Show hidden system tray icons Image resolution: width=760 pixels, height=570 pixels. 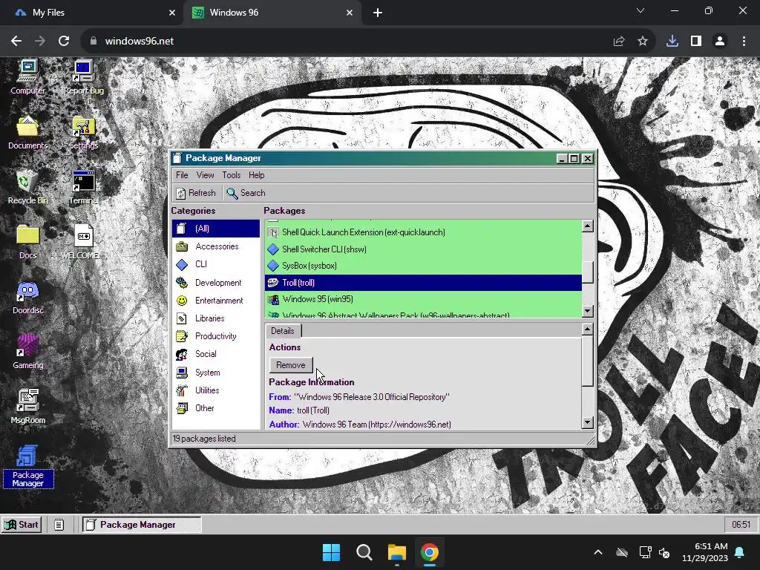coord(598,552)
